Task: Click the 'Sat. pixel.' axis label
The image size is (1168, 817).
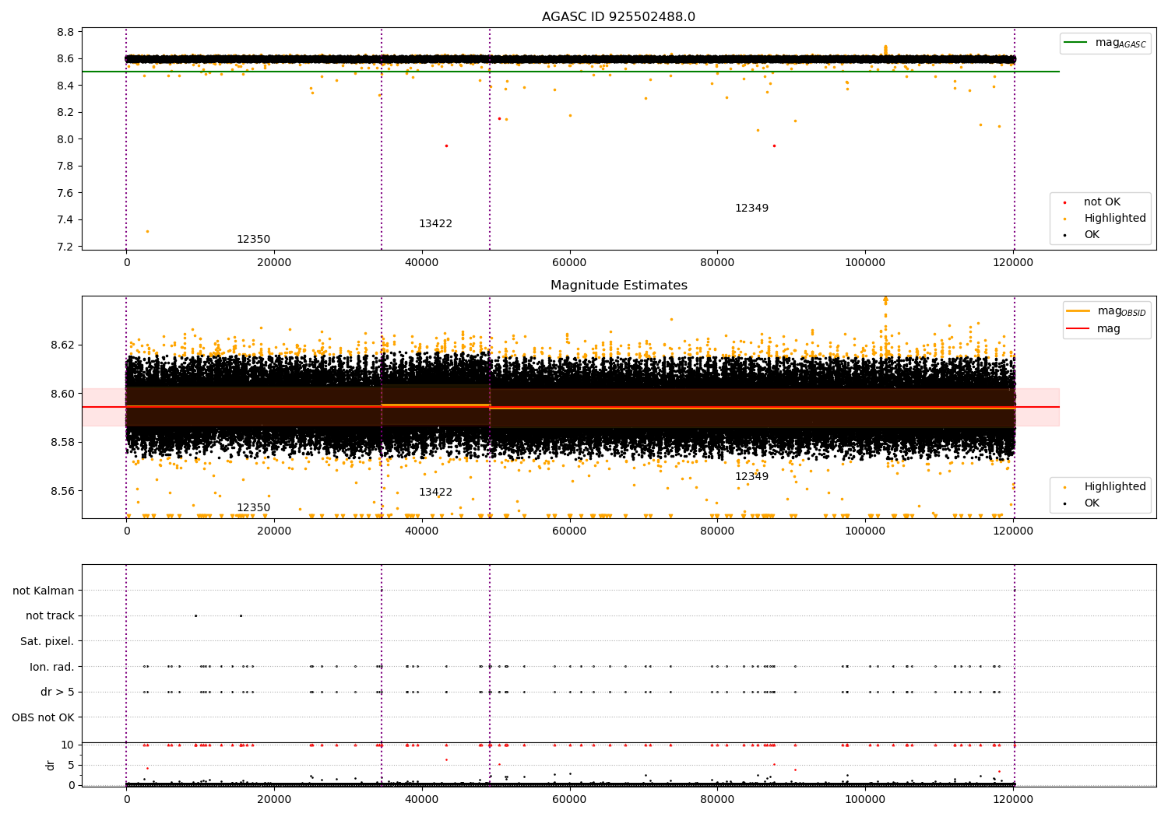Action: (47, 642)
